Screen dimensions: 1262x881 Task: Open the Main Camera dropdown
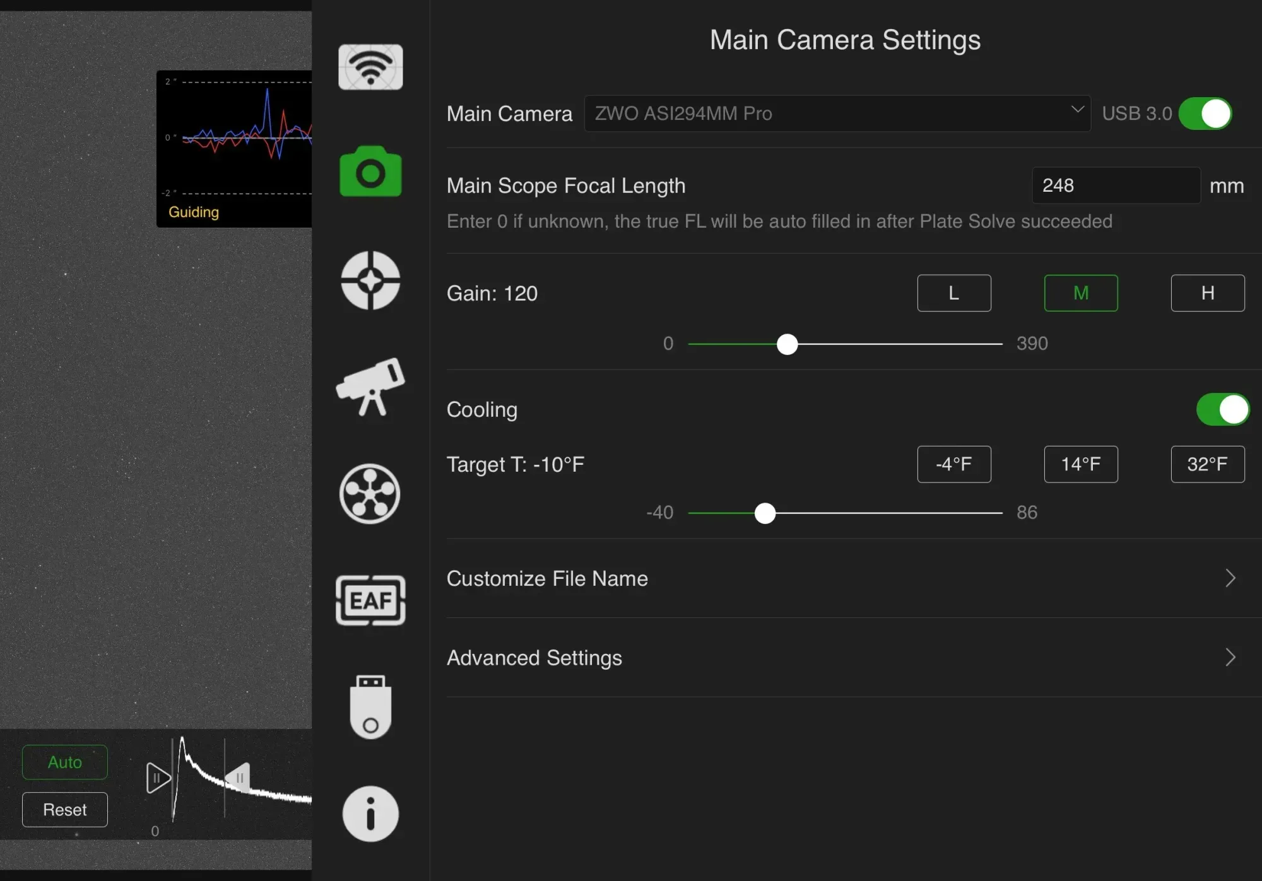pos(837,114)
